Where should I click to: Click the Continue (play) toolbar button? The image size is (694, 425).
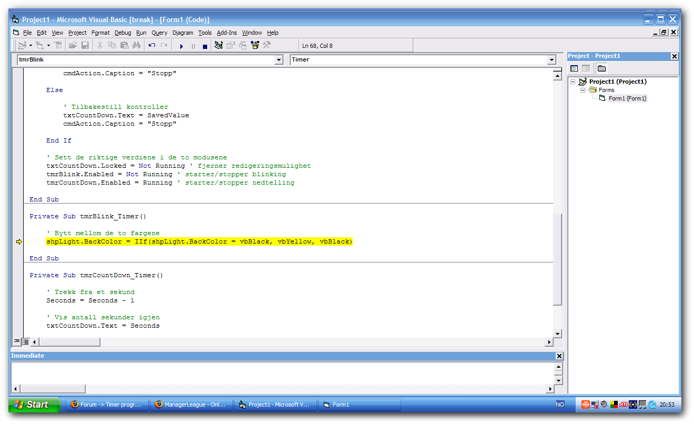pyautogui.click(x=181, y=46)
